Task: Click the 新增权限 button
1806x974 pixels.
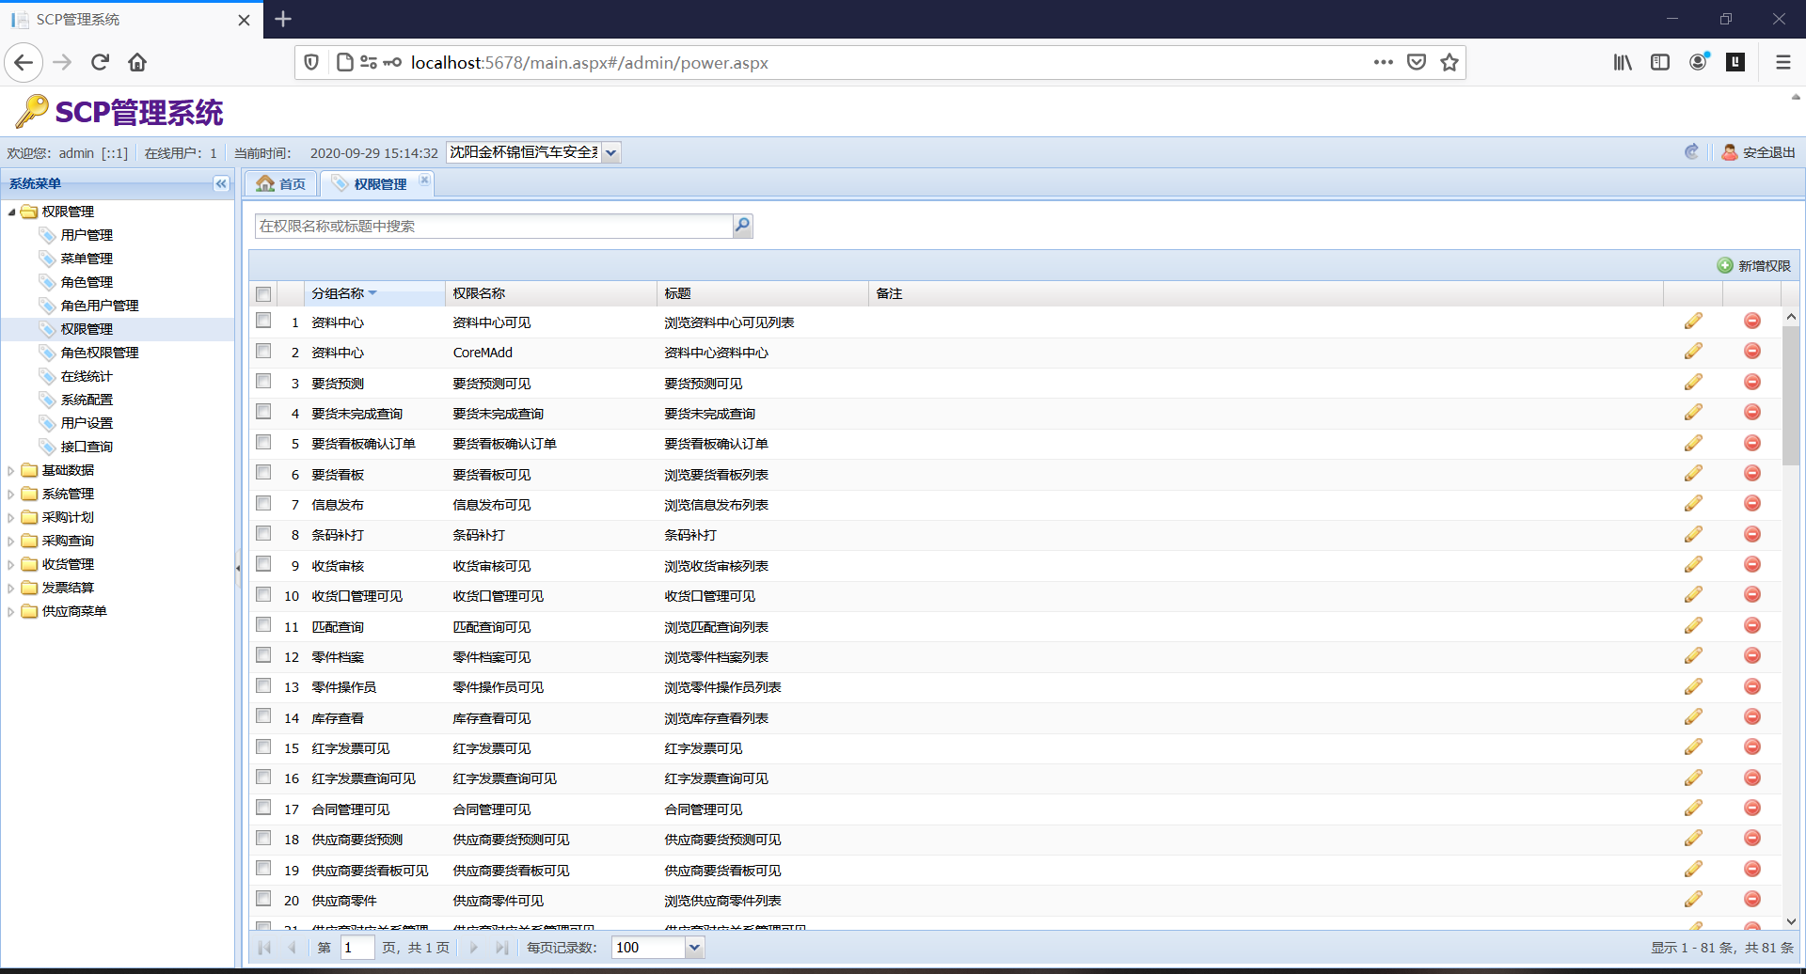Action: [x=1754, y=266]
